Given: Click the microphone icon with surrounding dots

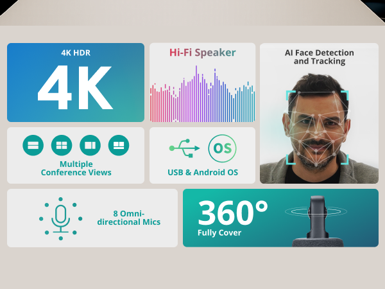Looking at the screenshot, I should coord(61,218).
